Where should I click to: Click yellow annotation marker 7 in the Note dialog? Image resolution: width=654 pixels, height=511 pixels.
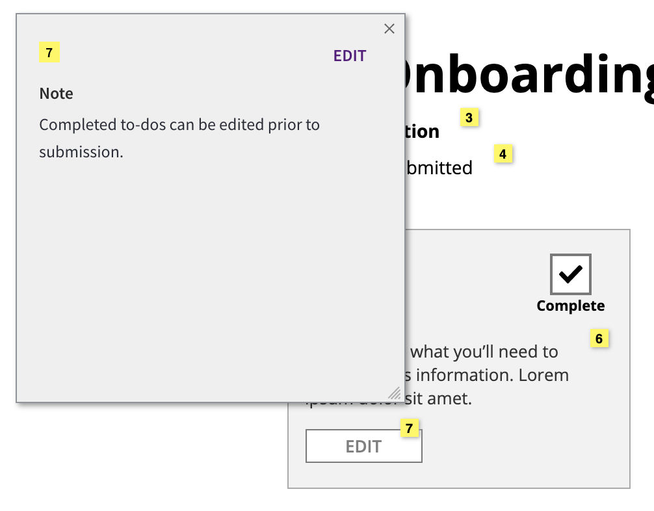(x=49, y=52)
